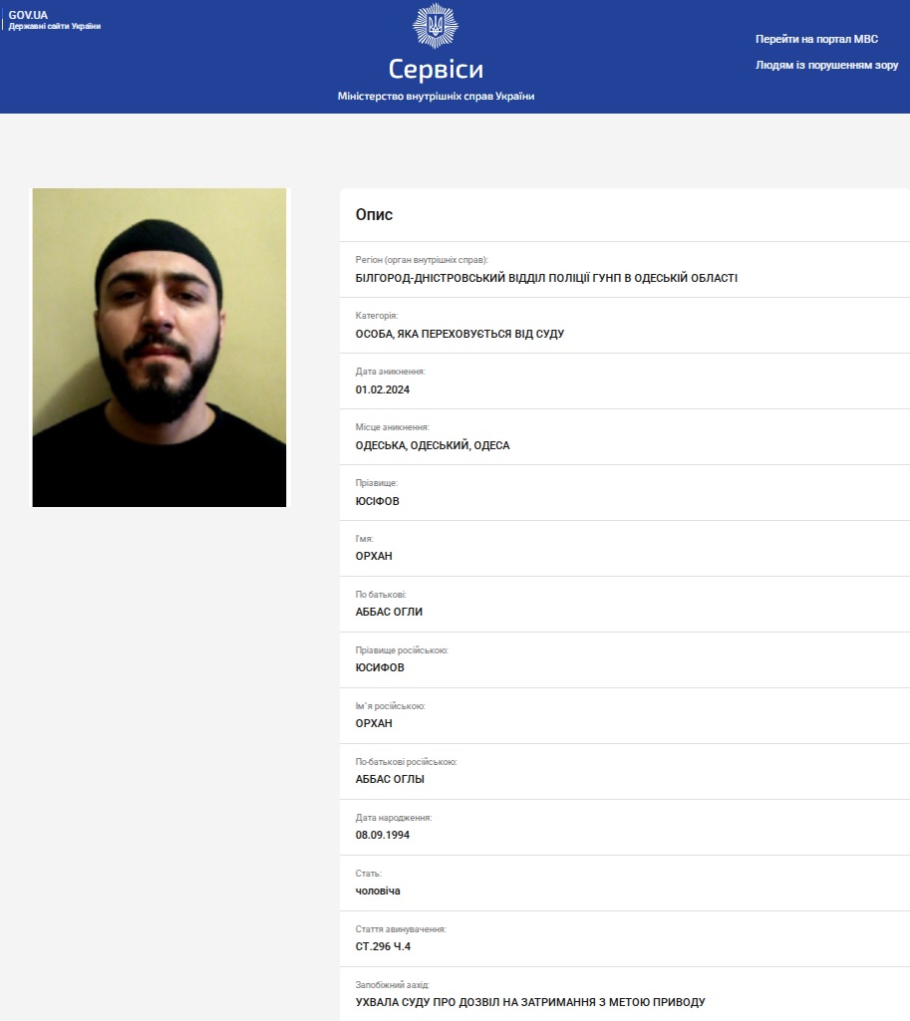Click the 'Сервіси' heading title
The height and width of the screenshot is (1021, 910).
[x=436, y=69]
